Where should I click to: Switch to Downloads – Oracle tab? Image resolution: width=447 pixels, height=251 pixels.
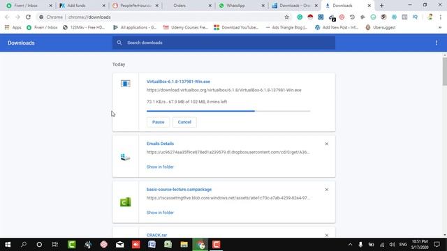pos(295,6)
